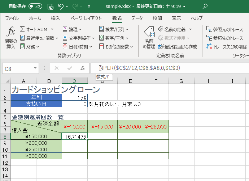Switch to the 表示 tab
This screenshot has height=181, width=249.
176,18
